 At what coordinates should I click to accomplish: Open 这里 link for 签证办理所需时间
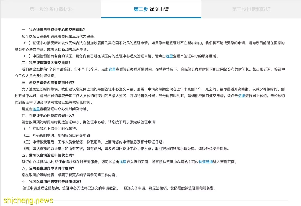tap(112, 69)
